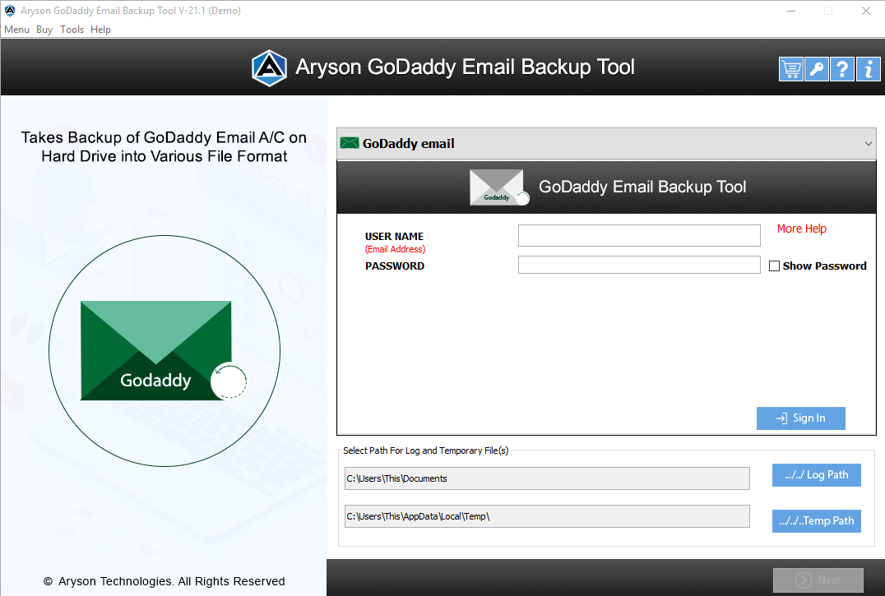Open the More Help link
Viewport: 885px width, 596px height.
801,229
